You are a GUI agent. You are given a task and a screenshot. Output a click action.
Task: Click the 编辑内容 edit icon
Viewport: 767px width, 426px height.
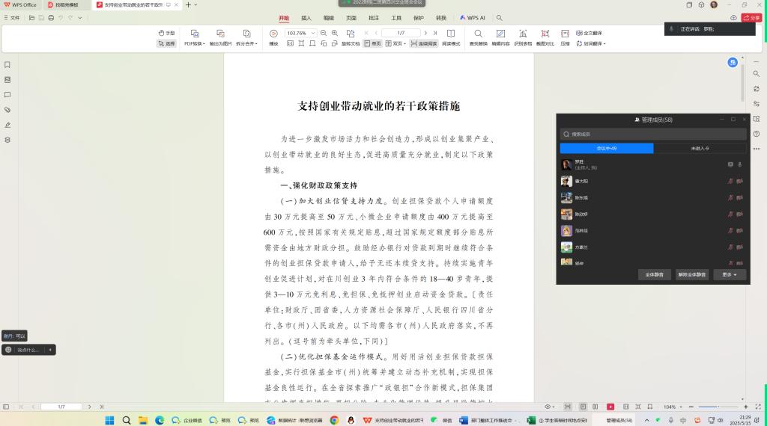[500, 34]
